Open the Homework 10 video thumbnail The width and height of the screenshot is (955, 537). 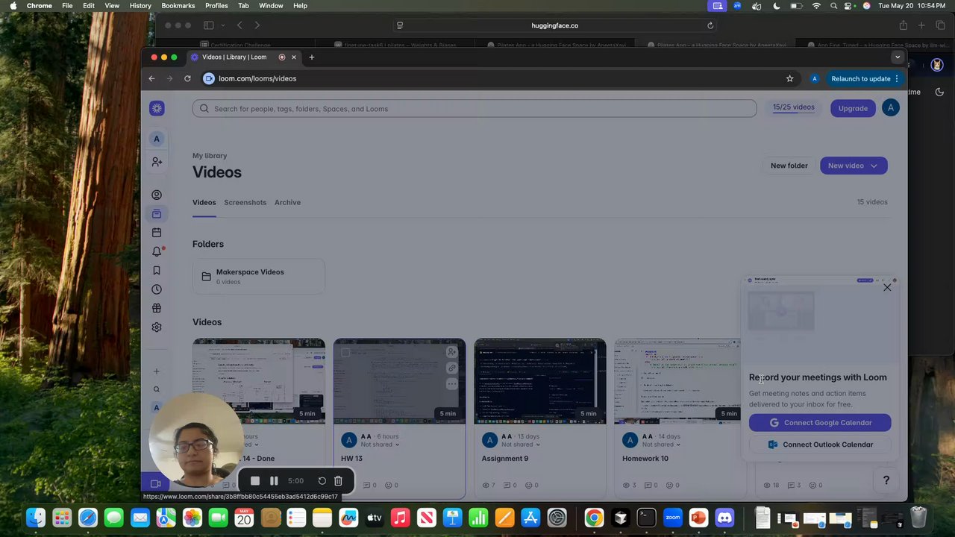point(677,381)
